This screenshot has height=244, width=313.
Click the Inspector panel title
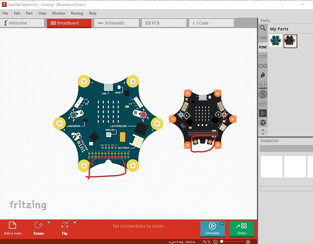click(269, 141)
